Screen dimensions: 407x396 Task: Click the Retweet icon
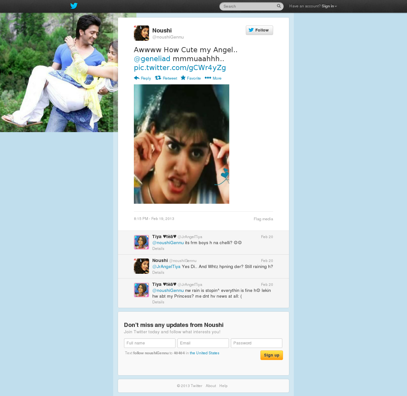[158, 78]
